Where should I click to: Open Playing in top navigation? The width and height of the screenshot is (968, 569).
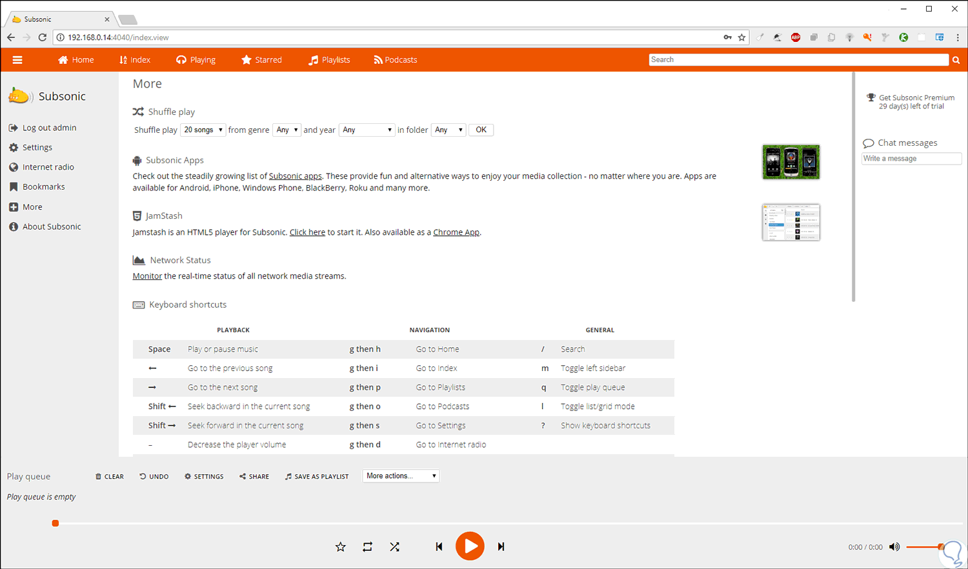click(x=196, y=60)
